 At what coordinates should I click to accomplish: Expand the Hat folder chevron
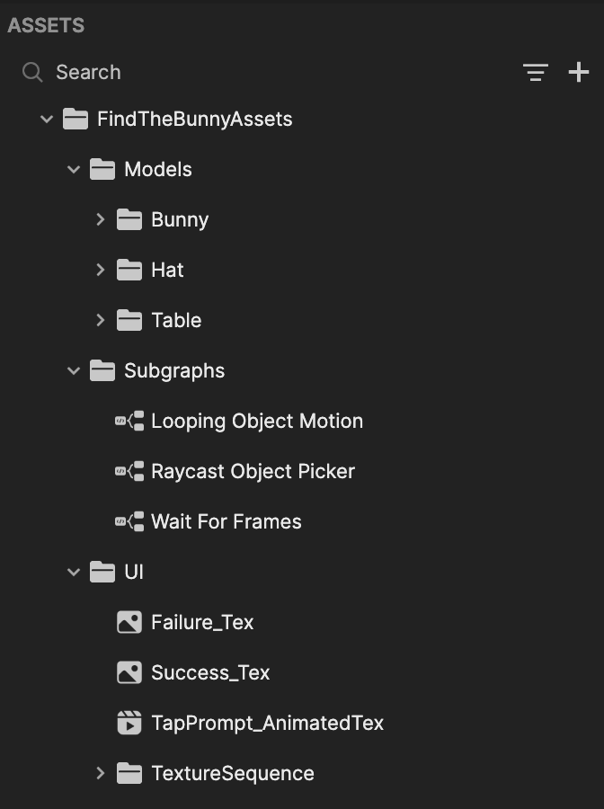pos(101,270)
